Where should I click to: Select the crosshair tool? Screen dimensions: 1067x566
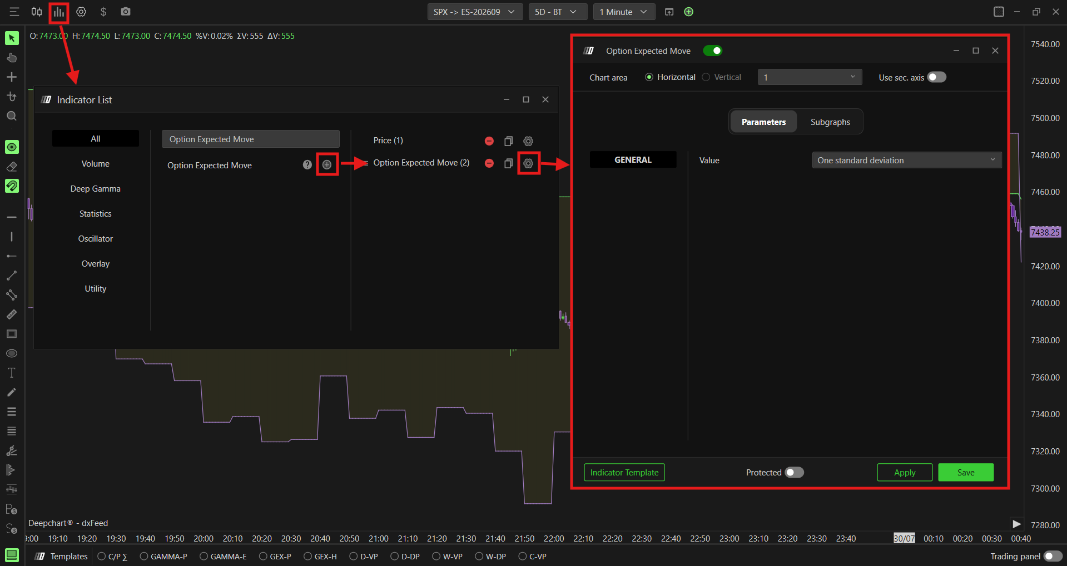coord(12,77)
